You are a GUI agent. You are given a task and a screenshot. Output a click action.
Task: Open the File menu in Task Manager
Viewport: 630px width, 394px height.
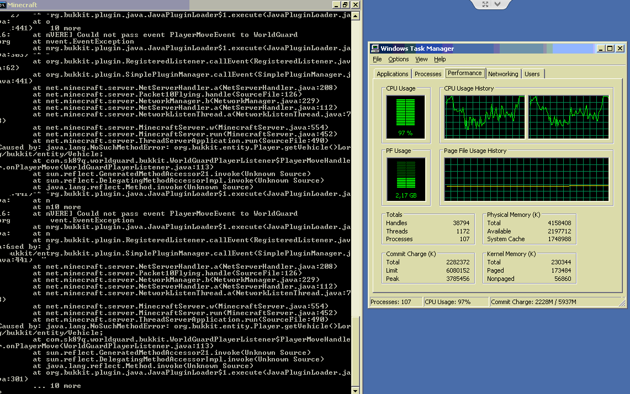[377, 59]
